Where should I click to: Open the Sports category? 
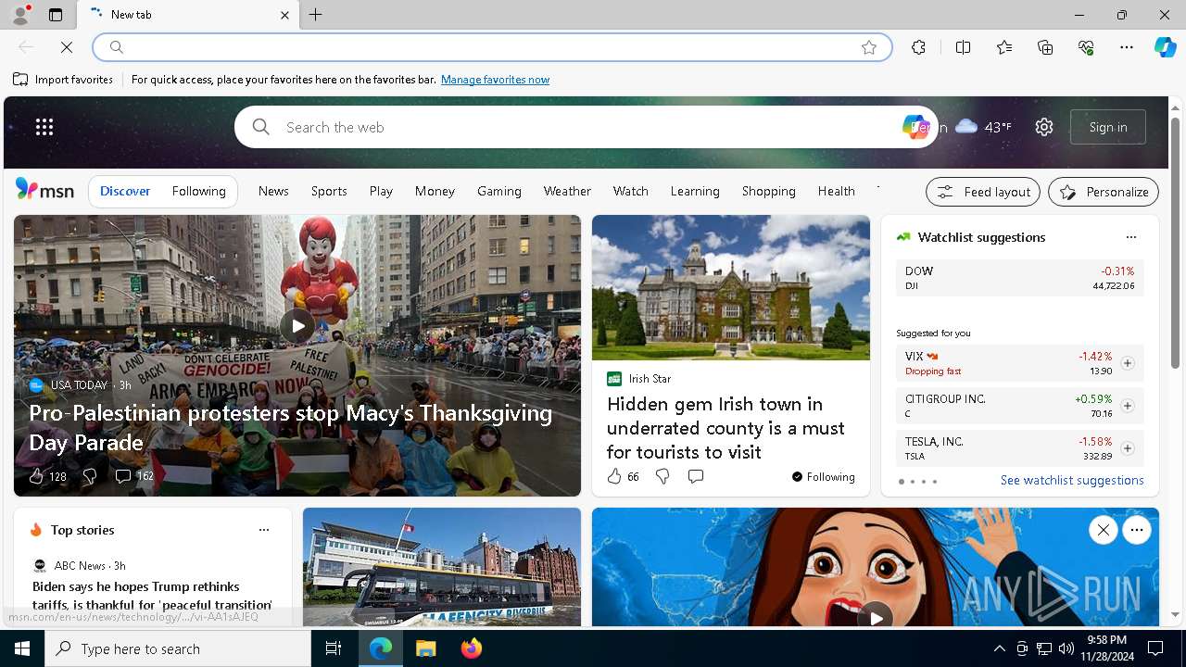pyautogui.click(x=329, y=191)
